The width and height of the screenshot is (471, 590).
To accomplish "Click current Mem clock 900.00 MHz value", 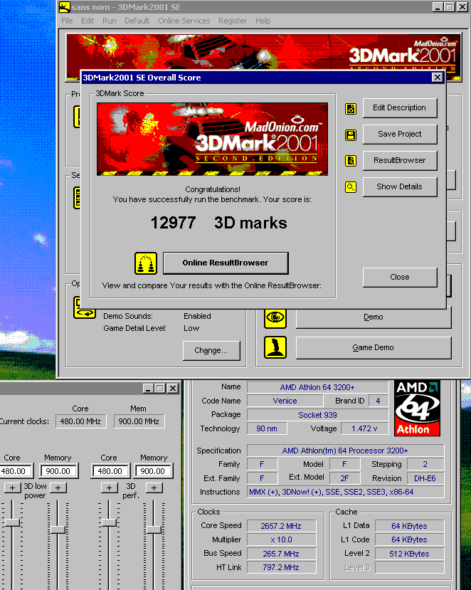I will [x=139, y=421].
